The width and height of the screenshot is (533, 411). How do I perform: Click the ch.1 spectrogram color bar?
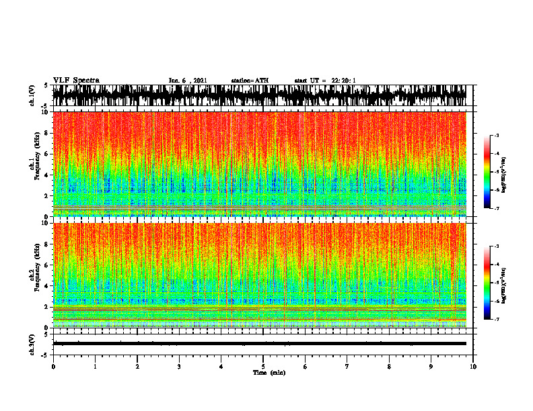(x=487, y=172)
